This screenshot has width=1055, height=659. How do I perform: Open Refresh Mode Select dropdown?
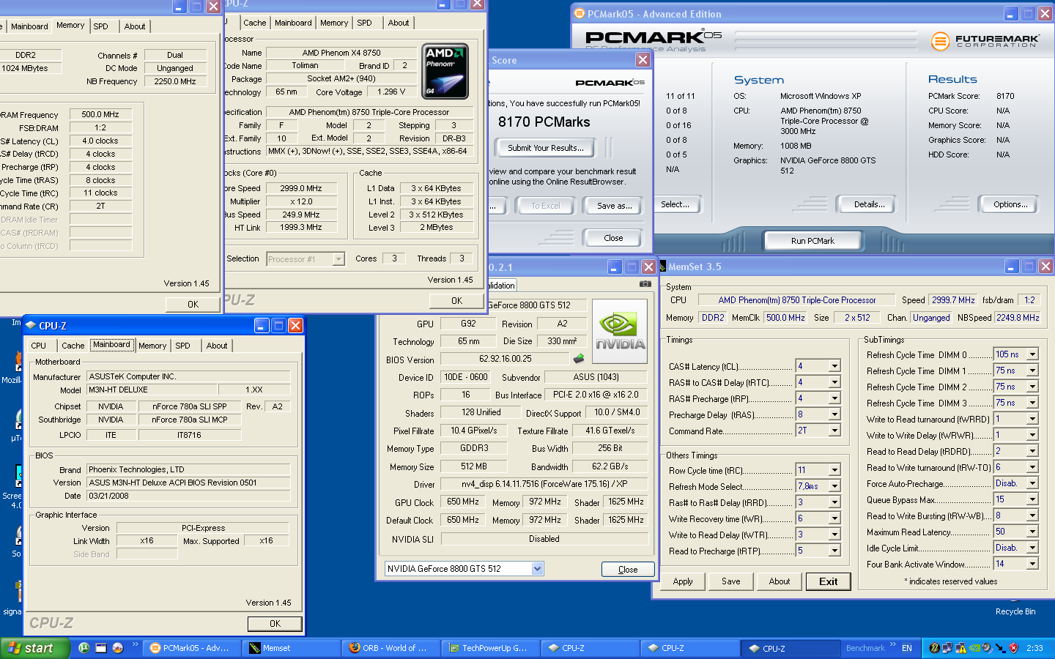click(x=834, y=486)
